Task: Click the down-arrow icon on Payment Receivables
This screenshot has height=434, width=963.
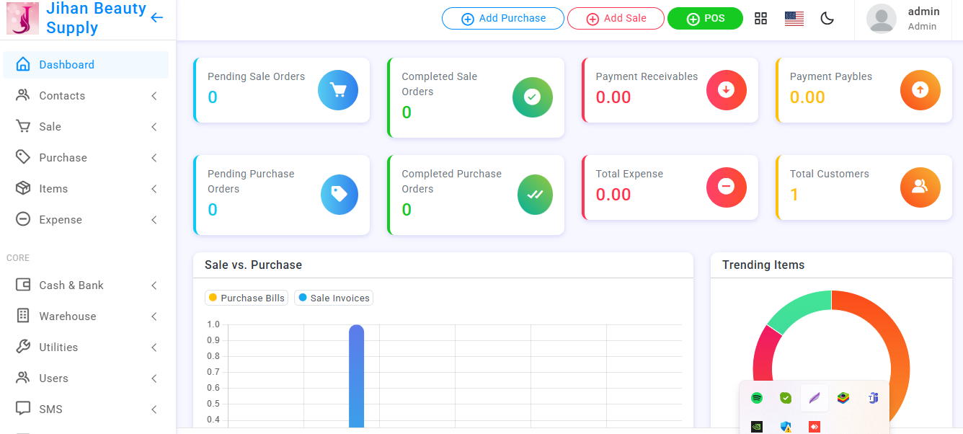Action: coord(726,90)
